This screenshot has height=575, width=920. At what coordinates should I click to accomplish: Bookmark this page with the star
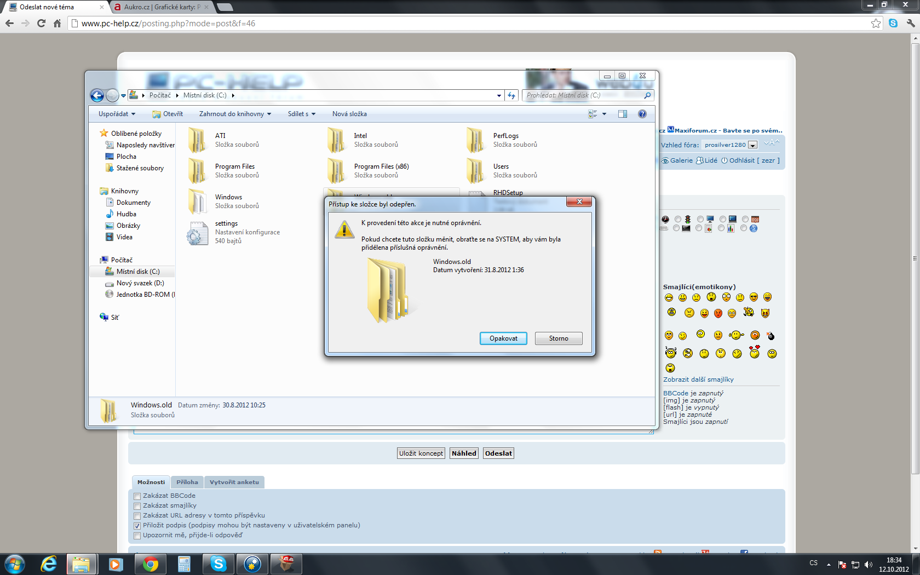(876, 23)
